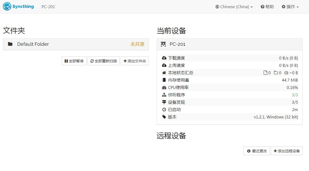Screen dimensions: 309x171
Task: Click the v1.2.1, Windows (32 bit) version text
Action: (276, 117)
